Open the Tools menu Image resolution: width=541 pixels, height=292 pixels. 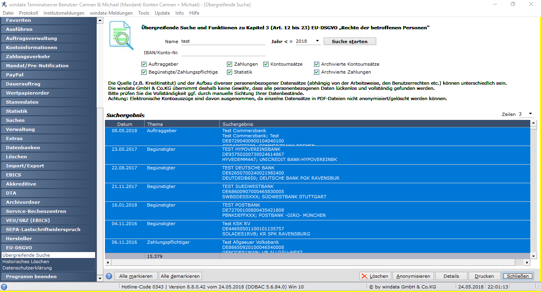144,13
